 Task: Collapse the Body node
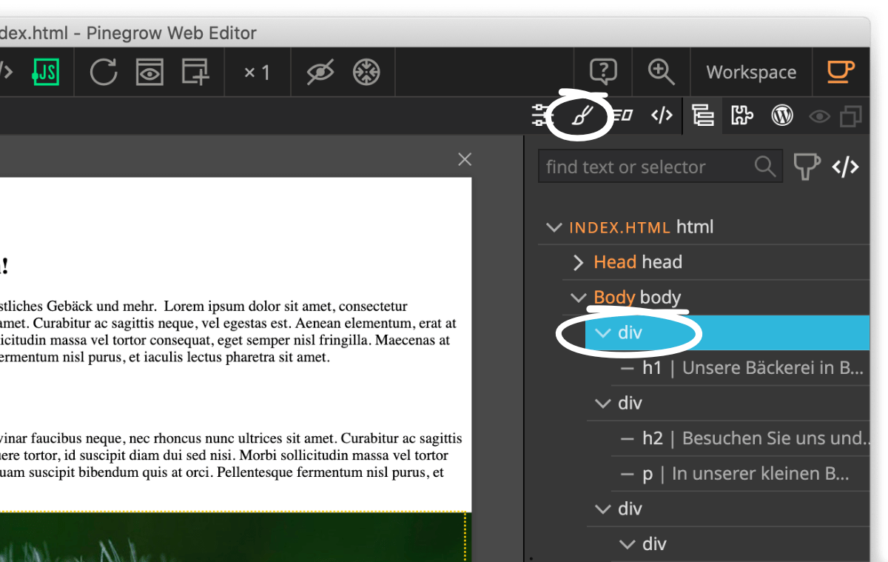(579, 298)
